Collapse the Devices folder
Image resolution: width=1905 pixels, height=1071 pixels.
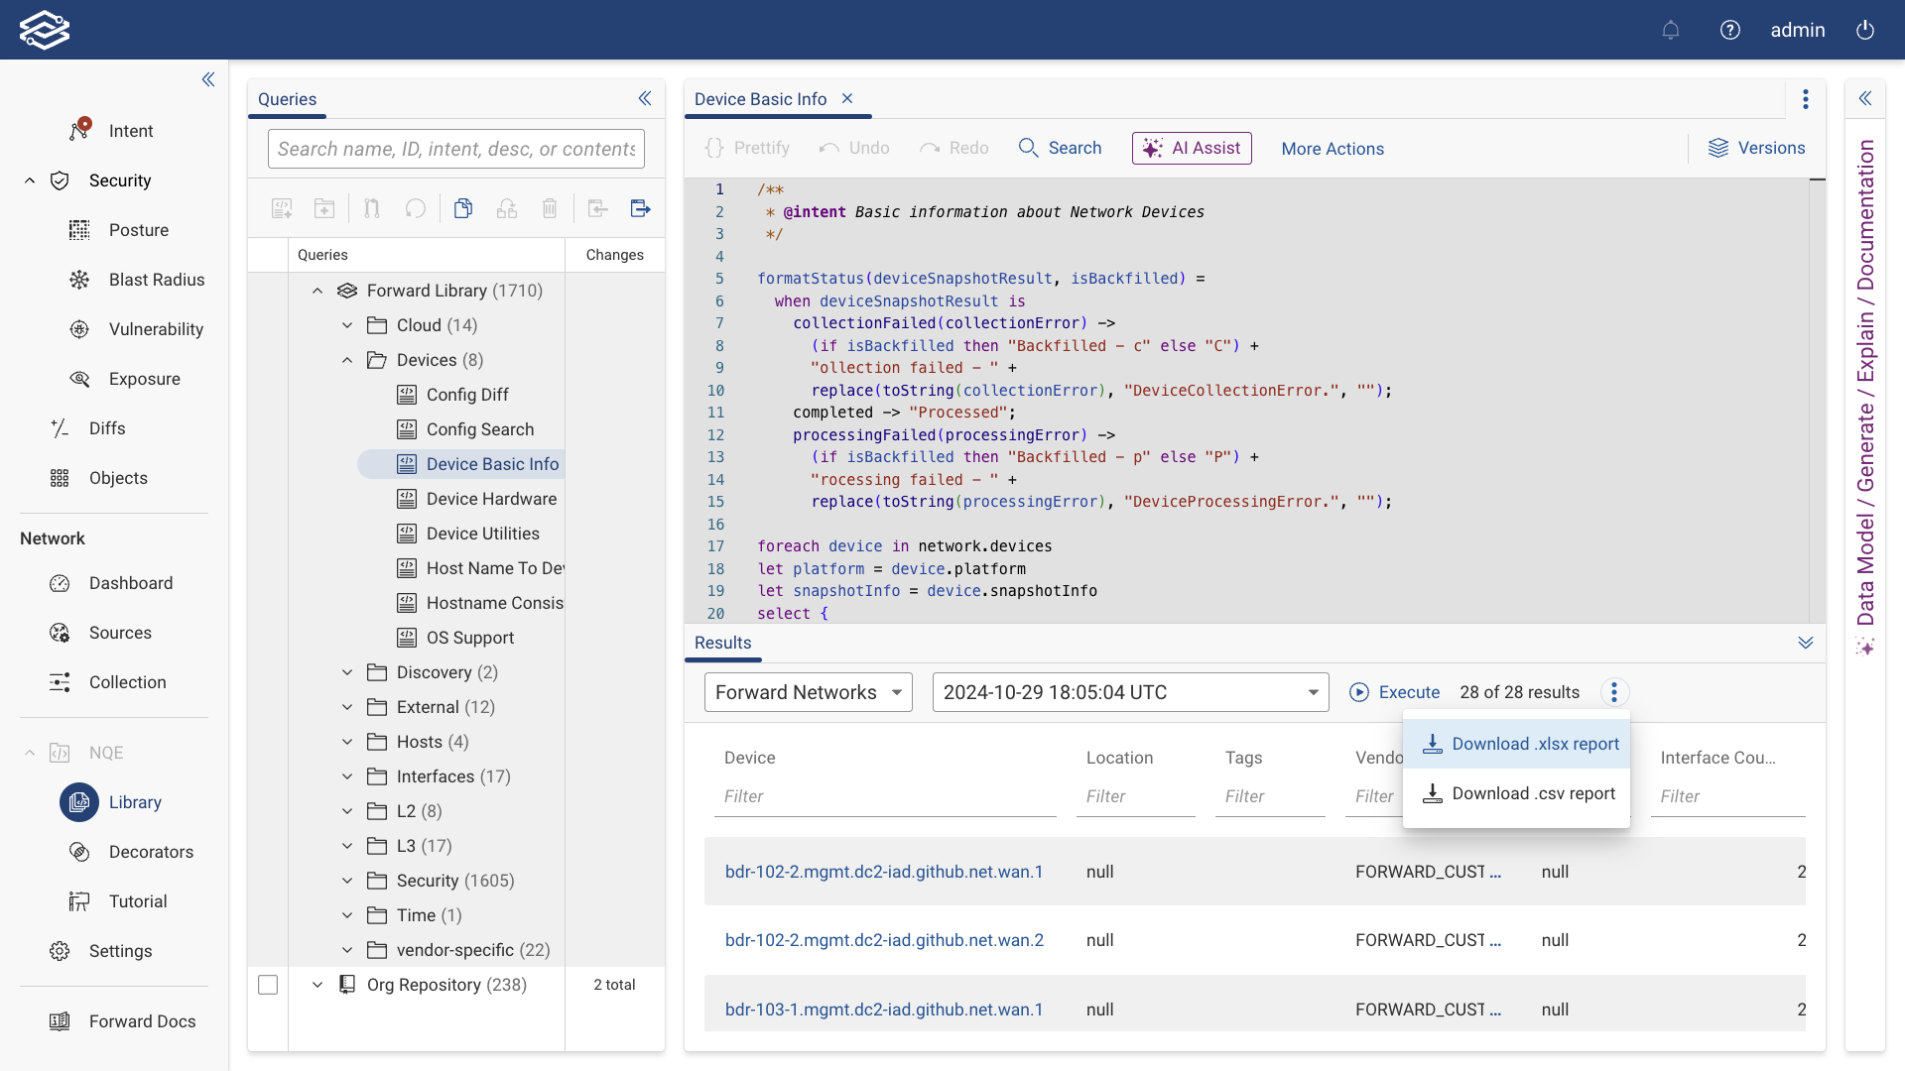[347, 360]
